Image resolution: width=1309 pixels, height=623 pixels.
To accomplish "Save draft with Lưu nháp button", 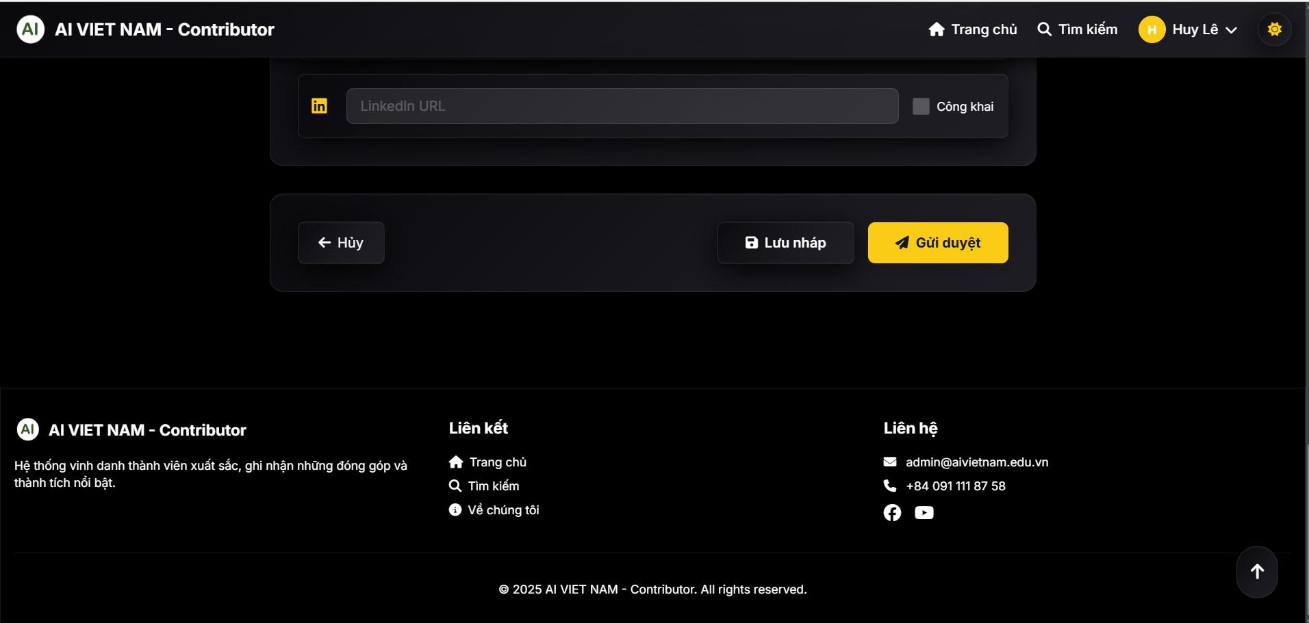I will pyautogui.click(x=785, y=243).
